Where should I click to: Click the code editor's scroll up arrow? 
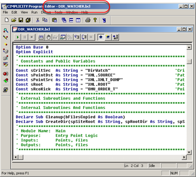[x=189, y=47]
